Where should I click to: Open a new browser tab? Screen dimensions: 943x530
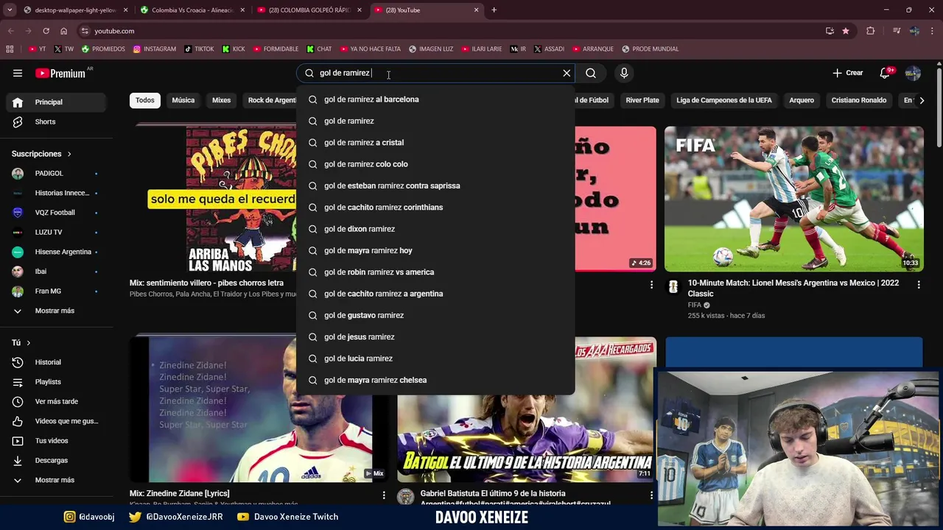point(494,10)
